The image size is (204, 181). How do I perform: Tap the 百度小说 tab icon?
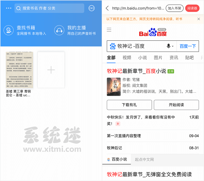click(x=109, y=159)
